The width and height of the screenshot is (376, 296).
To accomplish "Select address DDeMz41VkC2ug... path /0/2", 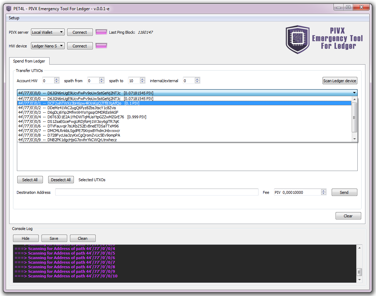I will (184, 108).
